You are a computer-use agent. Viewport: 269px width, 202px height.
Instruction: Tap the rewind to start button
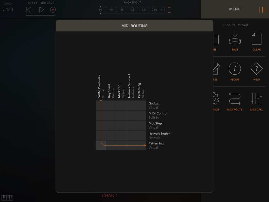click(x=29, y=10)
